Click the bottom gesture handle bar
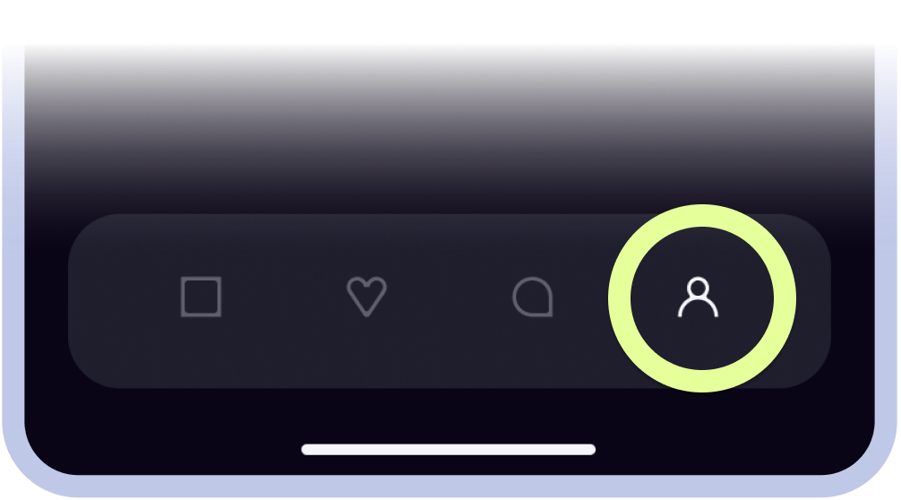Image resolution: width=901 pixels, height=500 pixels. click(x=448, y=450)
